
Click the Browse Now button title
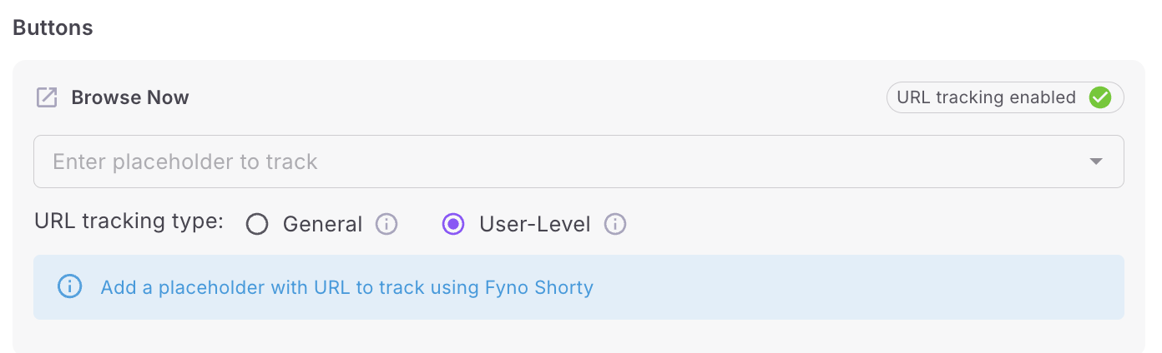tap(130, 97)
